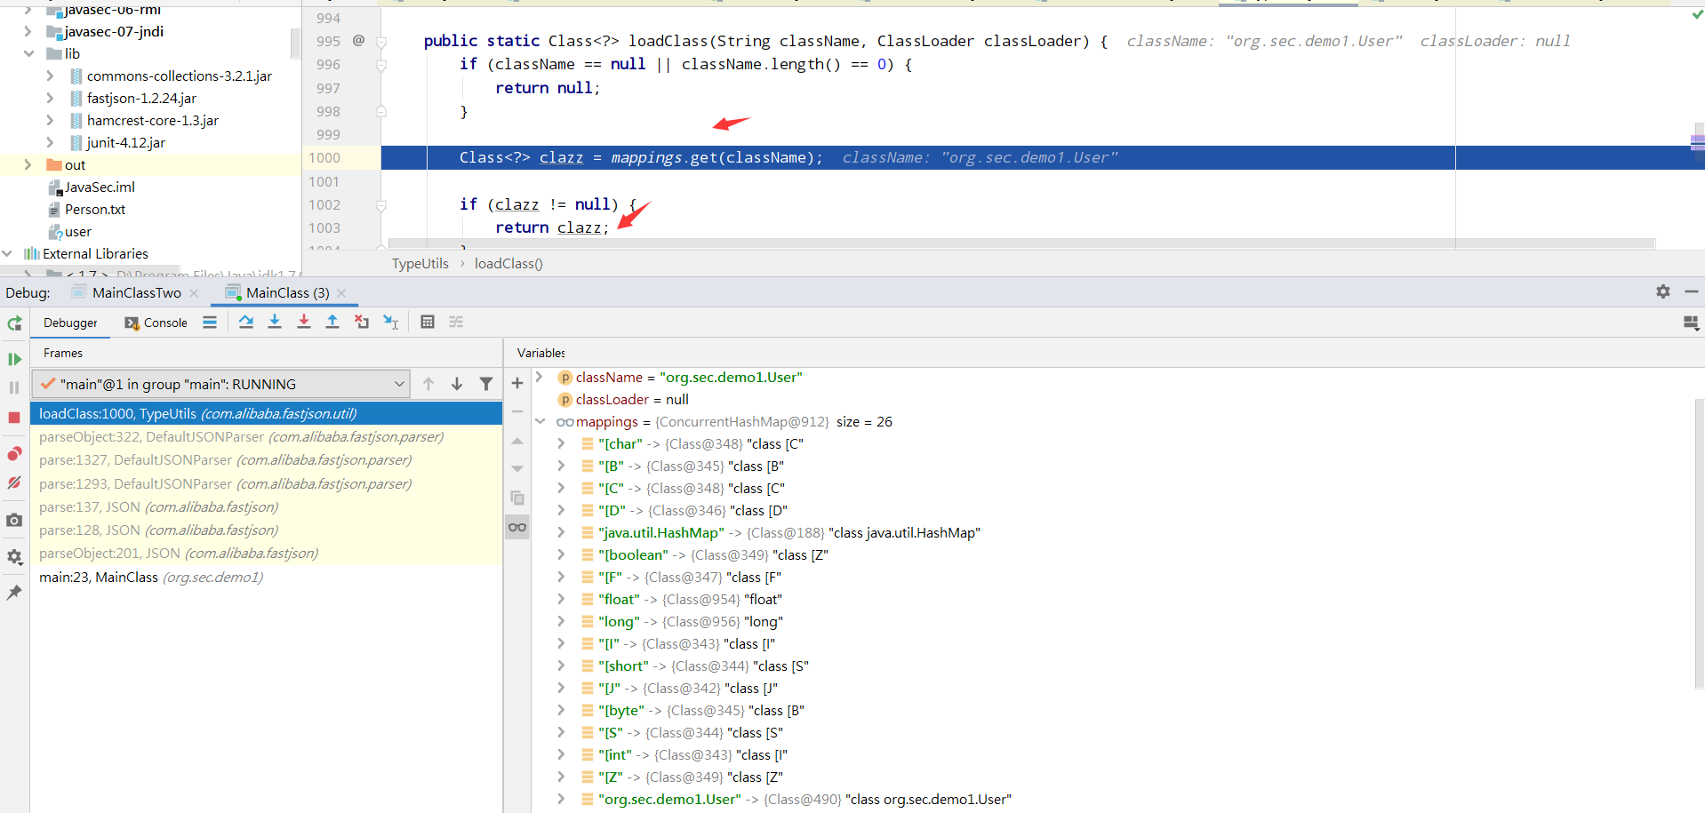
Task: Select frame parseObject:322, DefaultJSONParser
Action: click(267, 437)
